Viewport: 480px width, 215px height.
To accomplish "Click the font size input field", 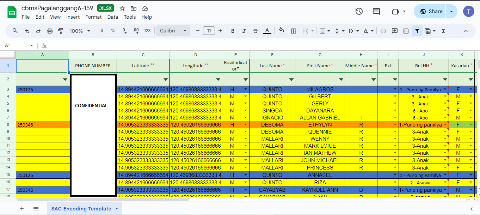I will (x=209, y=31).
